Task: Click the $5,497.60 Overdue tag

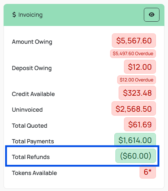Action: pos(133,54)
